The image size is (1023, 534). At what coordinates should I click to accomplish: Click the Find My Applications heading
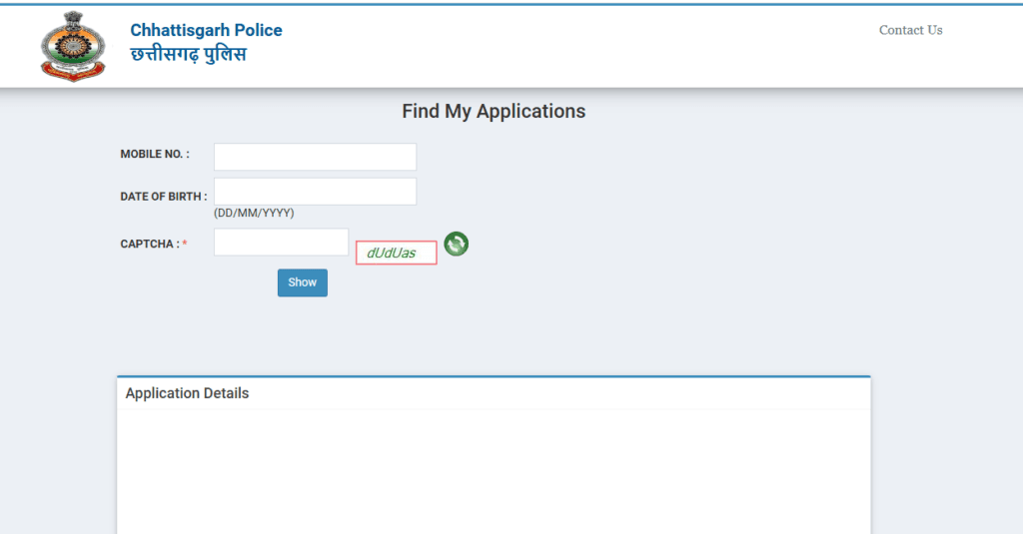tap(494, 112)
